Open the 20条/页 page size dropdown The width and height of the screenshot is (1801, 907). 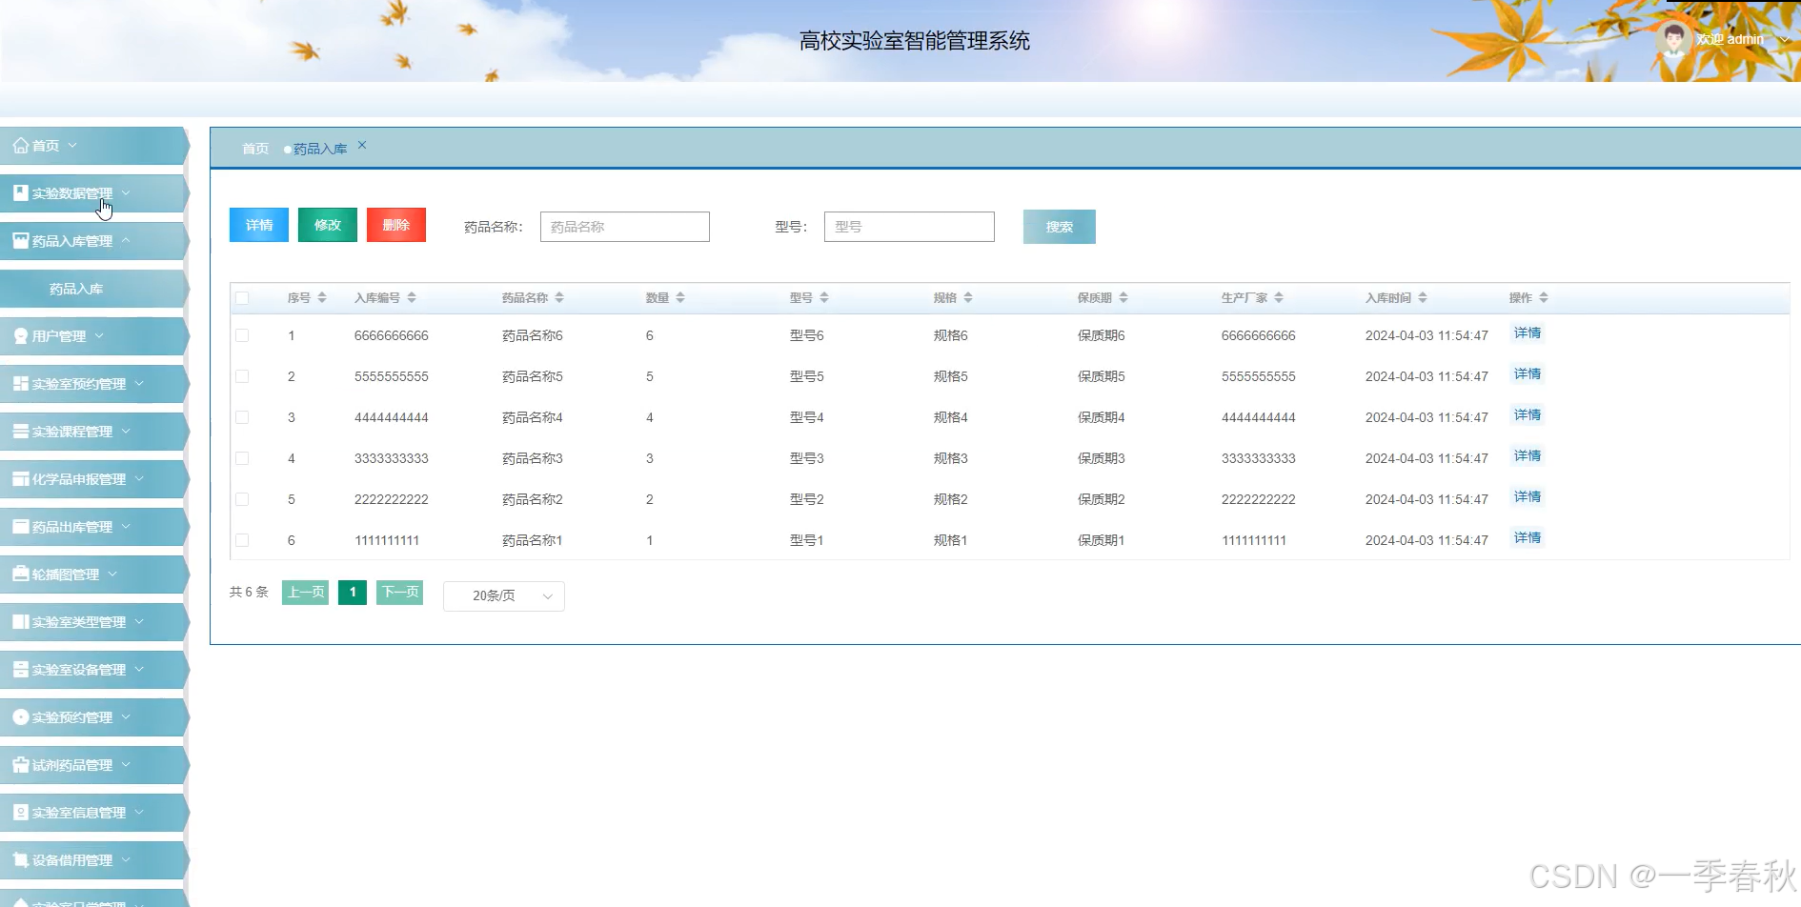click(503, 595)
